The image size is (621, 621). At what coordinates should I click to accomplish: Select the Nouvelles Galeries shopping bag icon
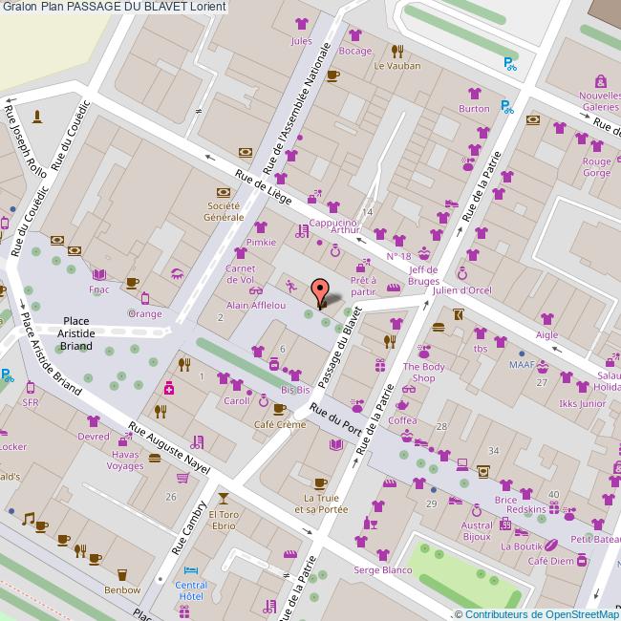pos(600,81)
